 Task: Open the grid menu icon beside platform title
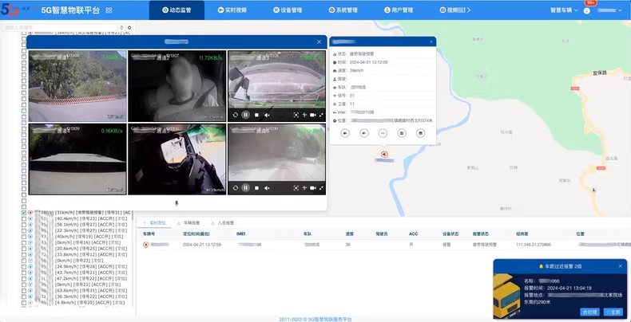pos(109,10)
